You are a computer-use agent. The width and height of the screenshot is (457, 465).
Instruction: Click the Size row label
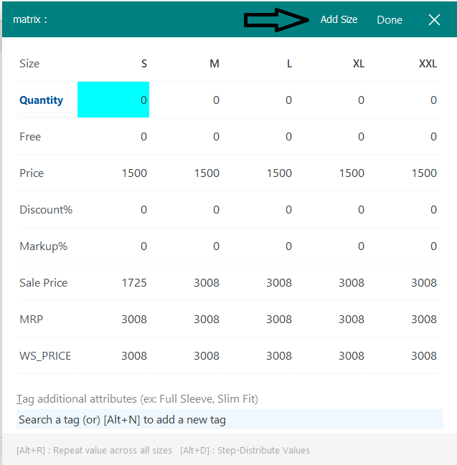point(29,64)
